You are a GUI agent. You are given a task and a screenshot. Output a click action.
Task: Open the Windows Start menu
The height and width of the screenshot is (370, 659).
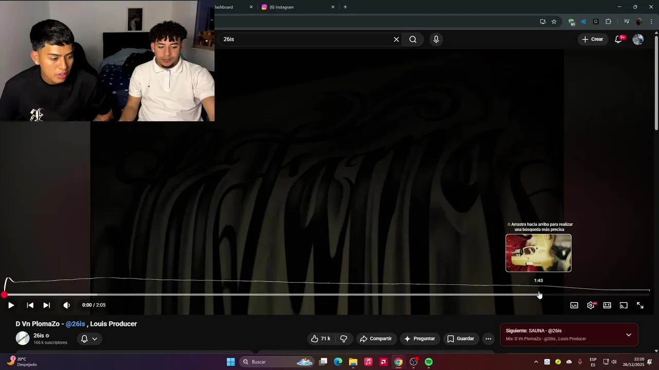click(x=231, y=362)
